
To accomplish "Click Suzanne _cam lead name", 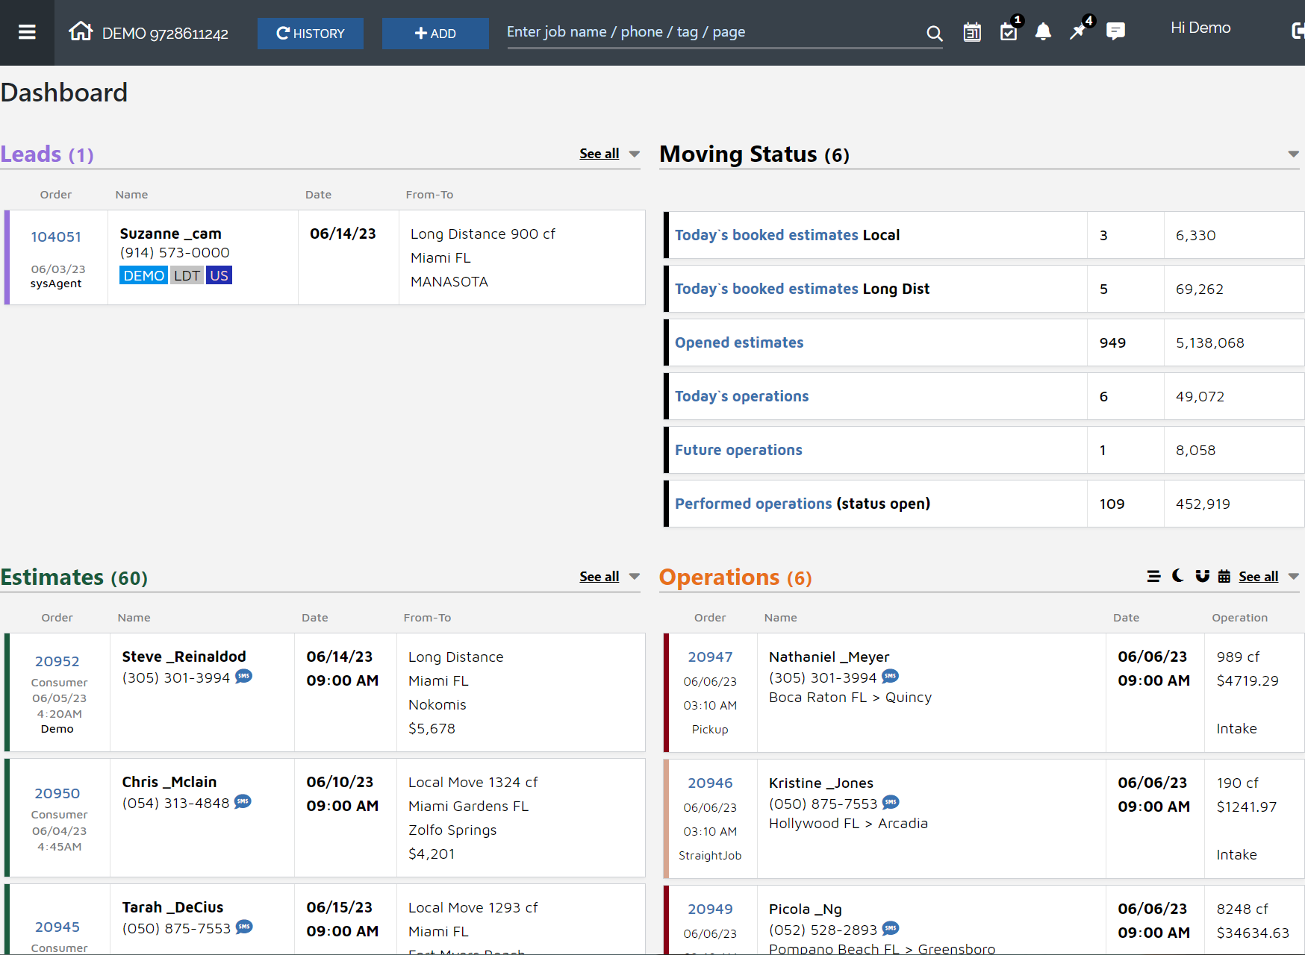I will 170,234.
